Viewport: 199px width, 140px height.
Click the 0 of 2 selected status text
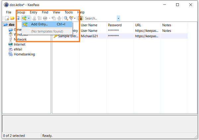(14, 136)
